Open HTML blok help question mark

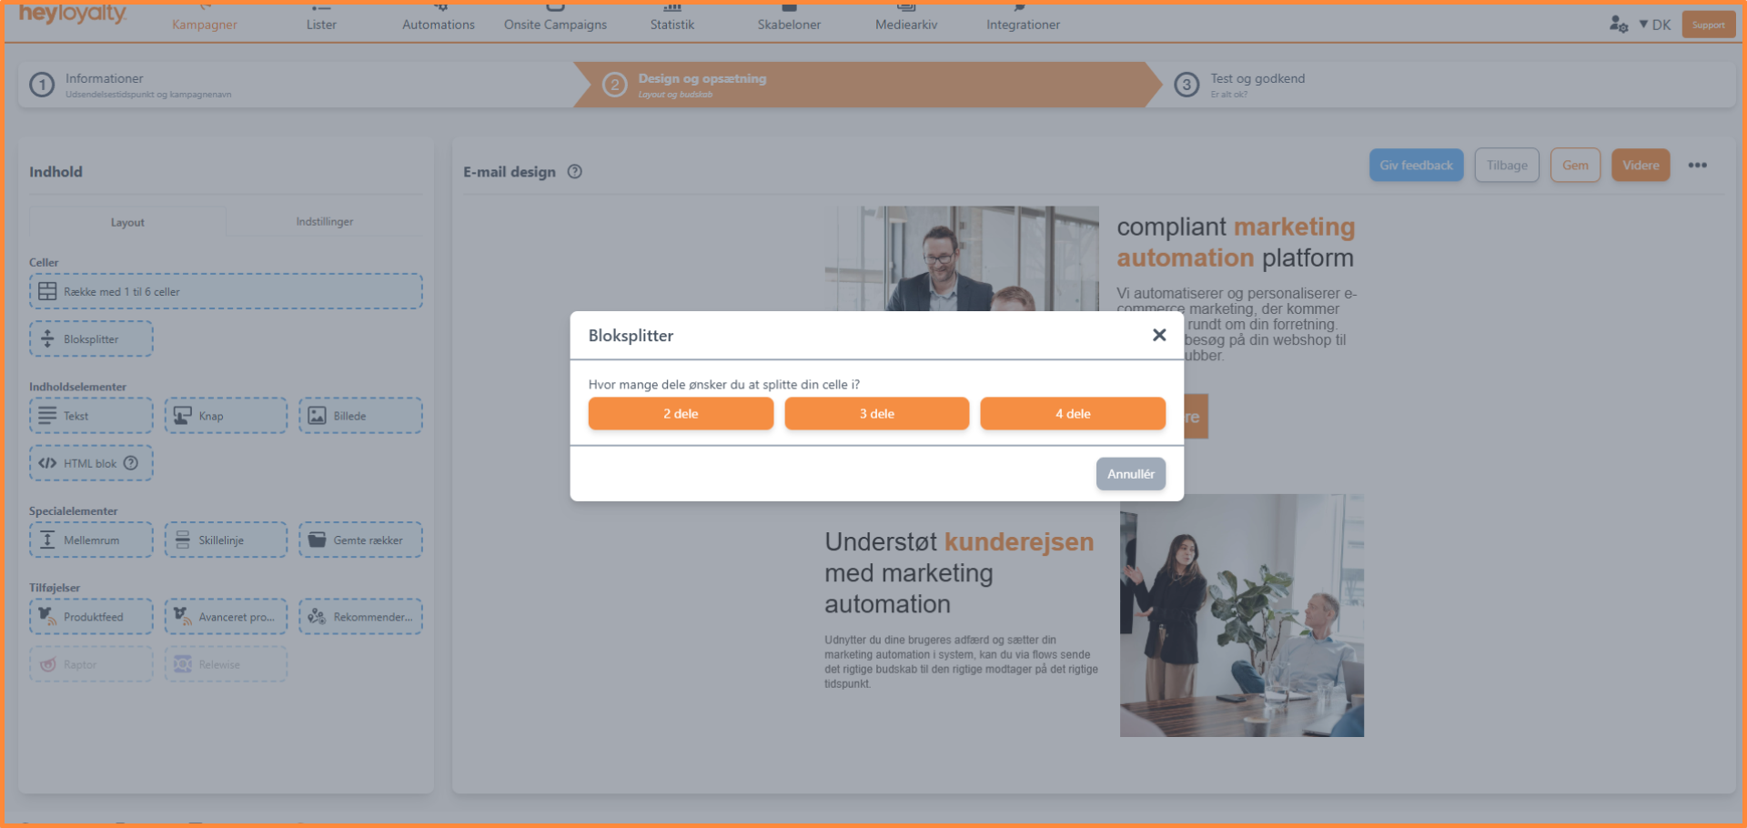click(x=131, y=463)
